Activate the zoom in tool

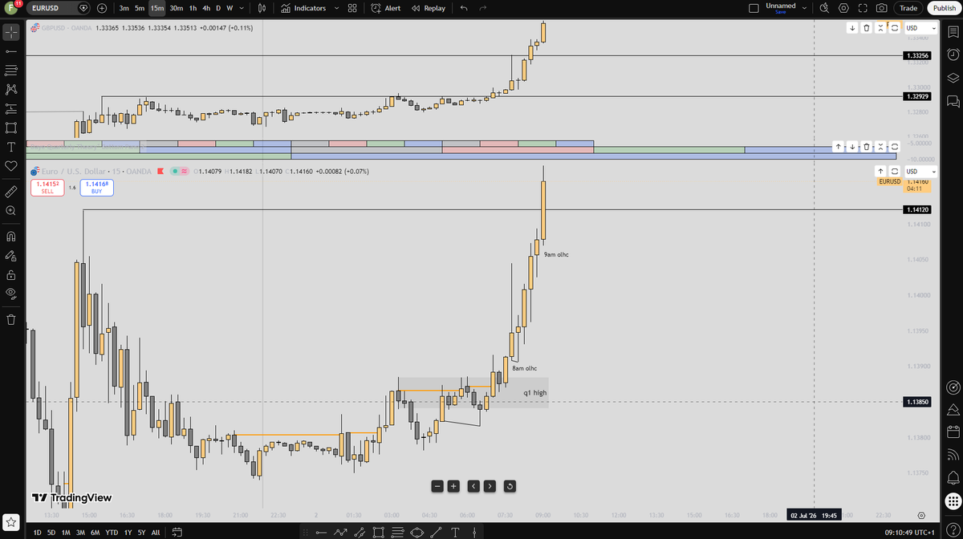(x=11, y=210)
